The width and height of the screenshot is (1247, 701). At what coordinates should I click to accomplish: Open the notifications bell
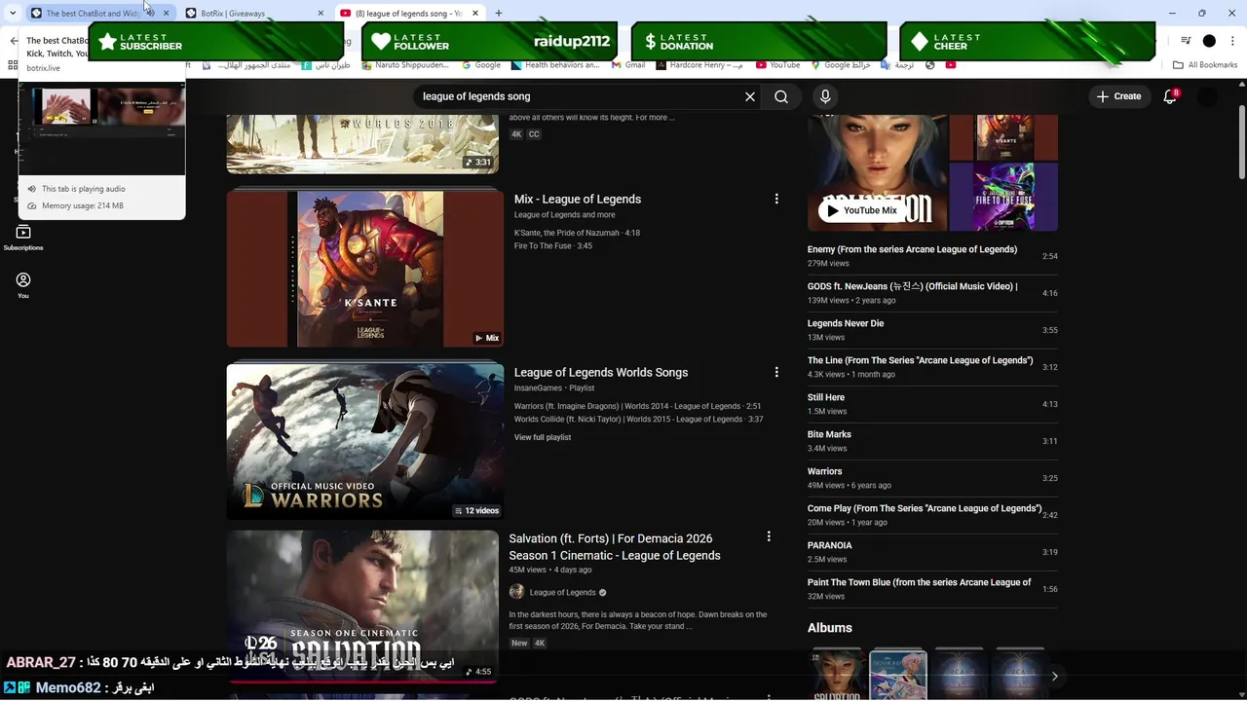[x=1170, y=96]
